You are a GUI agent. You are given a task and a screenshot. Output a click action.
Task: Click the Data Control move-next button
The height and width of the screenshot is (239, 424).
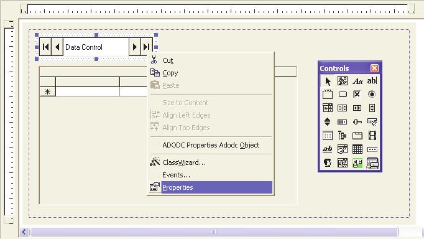135,47
